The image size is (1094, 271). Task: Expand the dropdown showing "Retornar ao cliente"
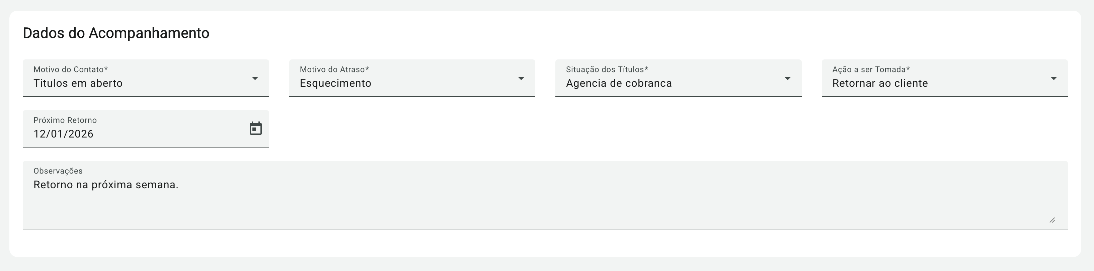pos(880,83)
